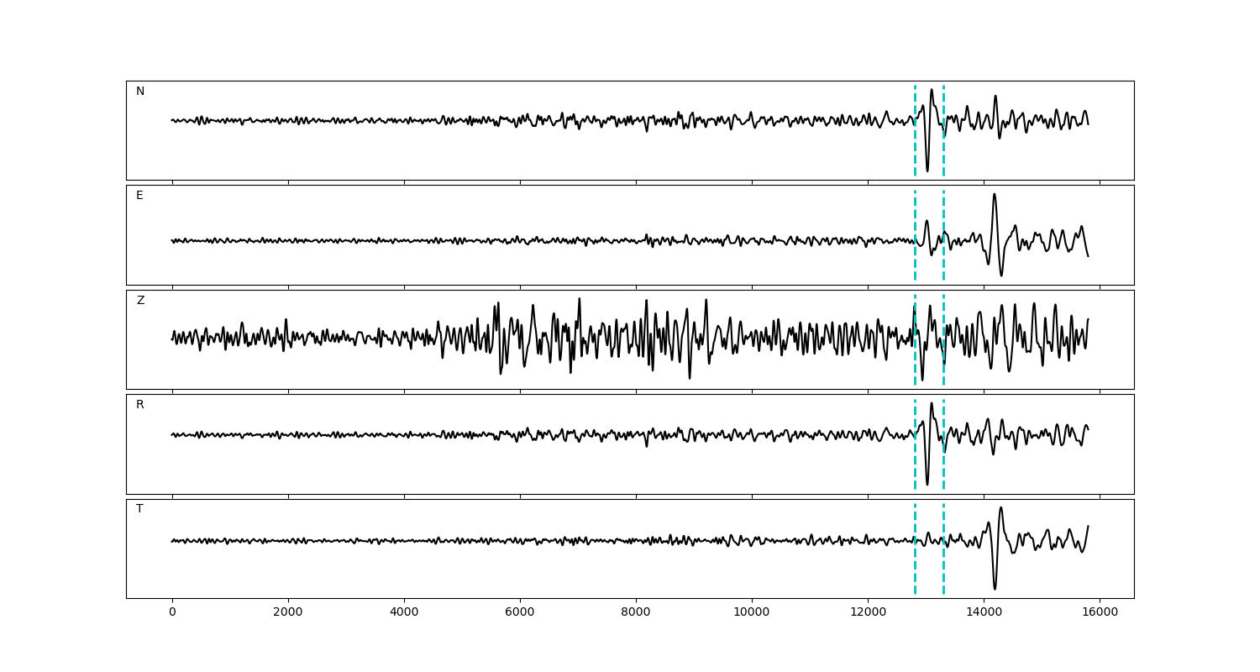
Task: Click the 0 tick label on x-axis
Action: (172, 612)
